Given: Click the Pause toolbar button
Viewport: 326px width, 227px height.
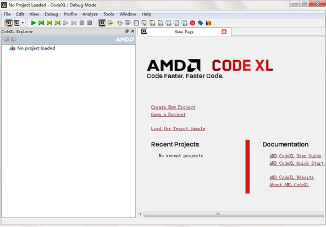Looking at the screenshot, I should pyautogui.click(x=81, y=23).
